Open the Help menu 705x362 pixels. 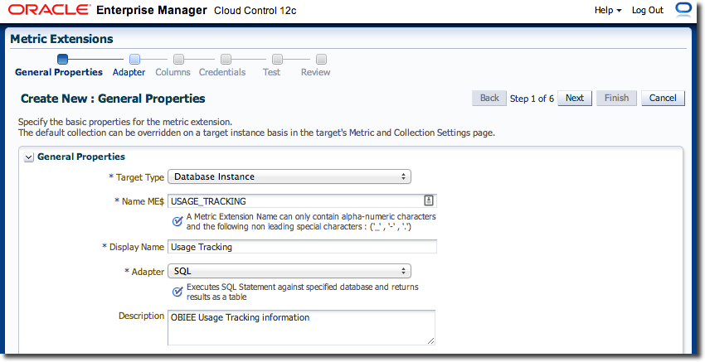(x=608, y=10)
